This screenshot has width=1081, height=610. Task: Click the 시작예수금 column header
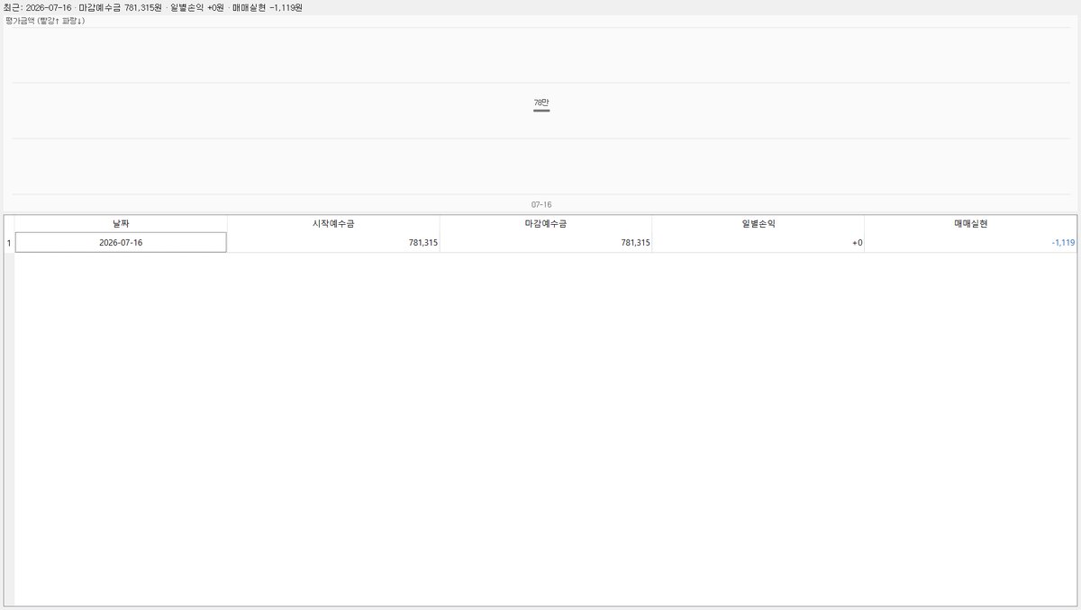333,223
